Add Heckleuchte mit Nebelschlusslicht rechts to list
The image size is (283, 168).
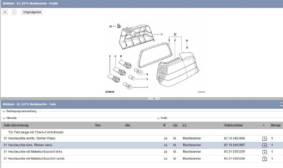(264, 159)
